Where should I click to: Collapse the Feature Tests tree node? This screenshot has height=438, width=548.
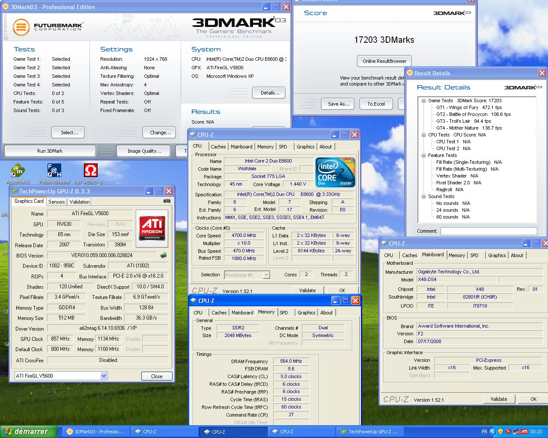point(423,155)
